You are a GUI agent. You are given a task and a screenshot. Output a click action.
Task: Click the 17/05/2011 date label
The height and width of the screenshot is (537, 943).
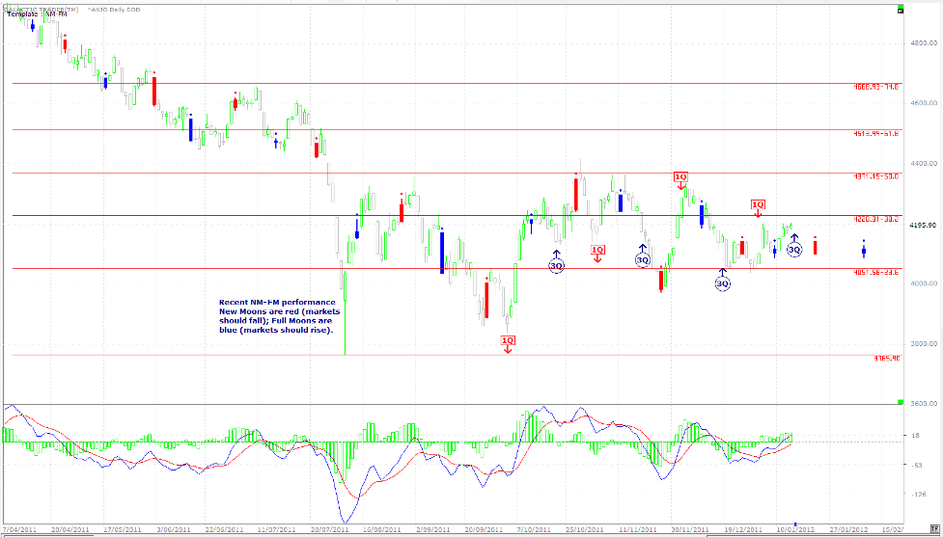122,530
